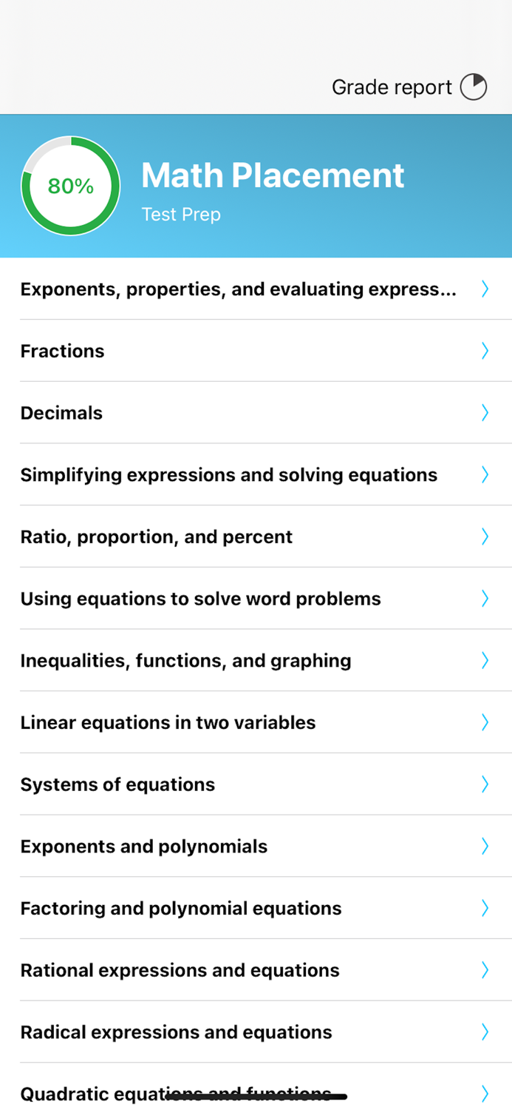
Task: Open Simplifying expressions and solving equations
Action: coord(229,474)
